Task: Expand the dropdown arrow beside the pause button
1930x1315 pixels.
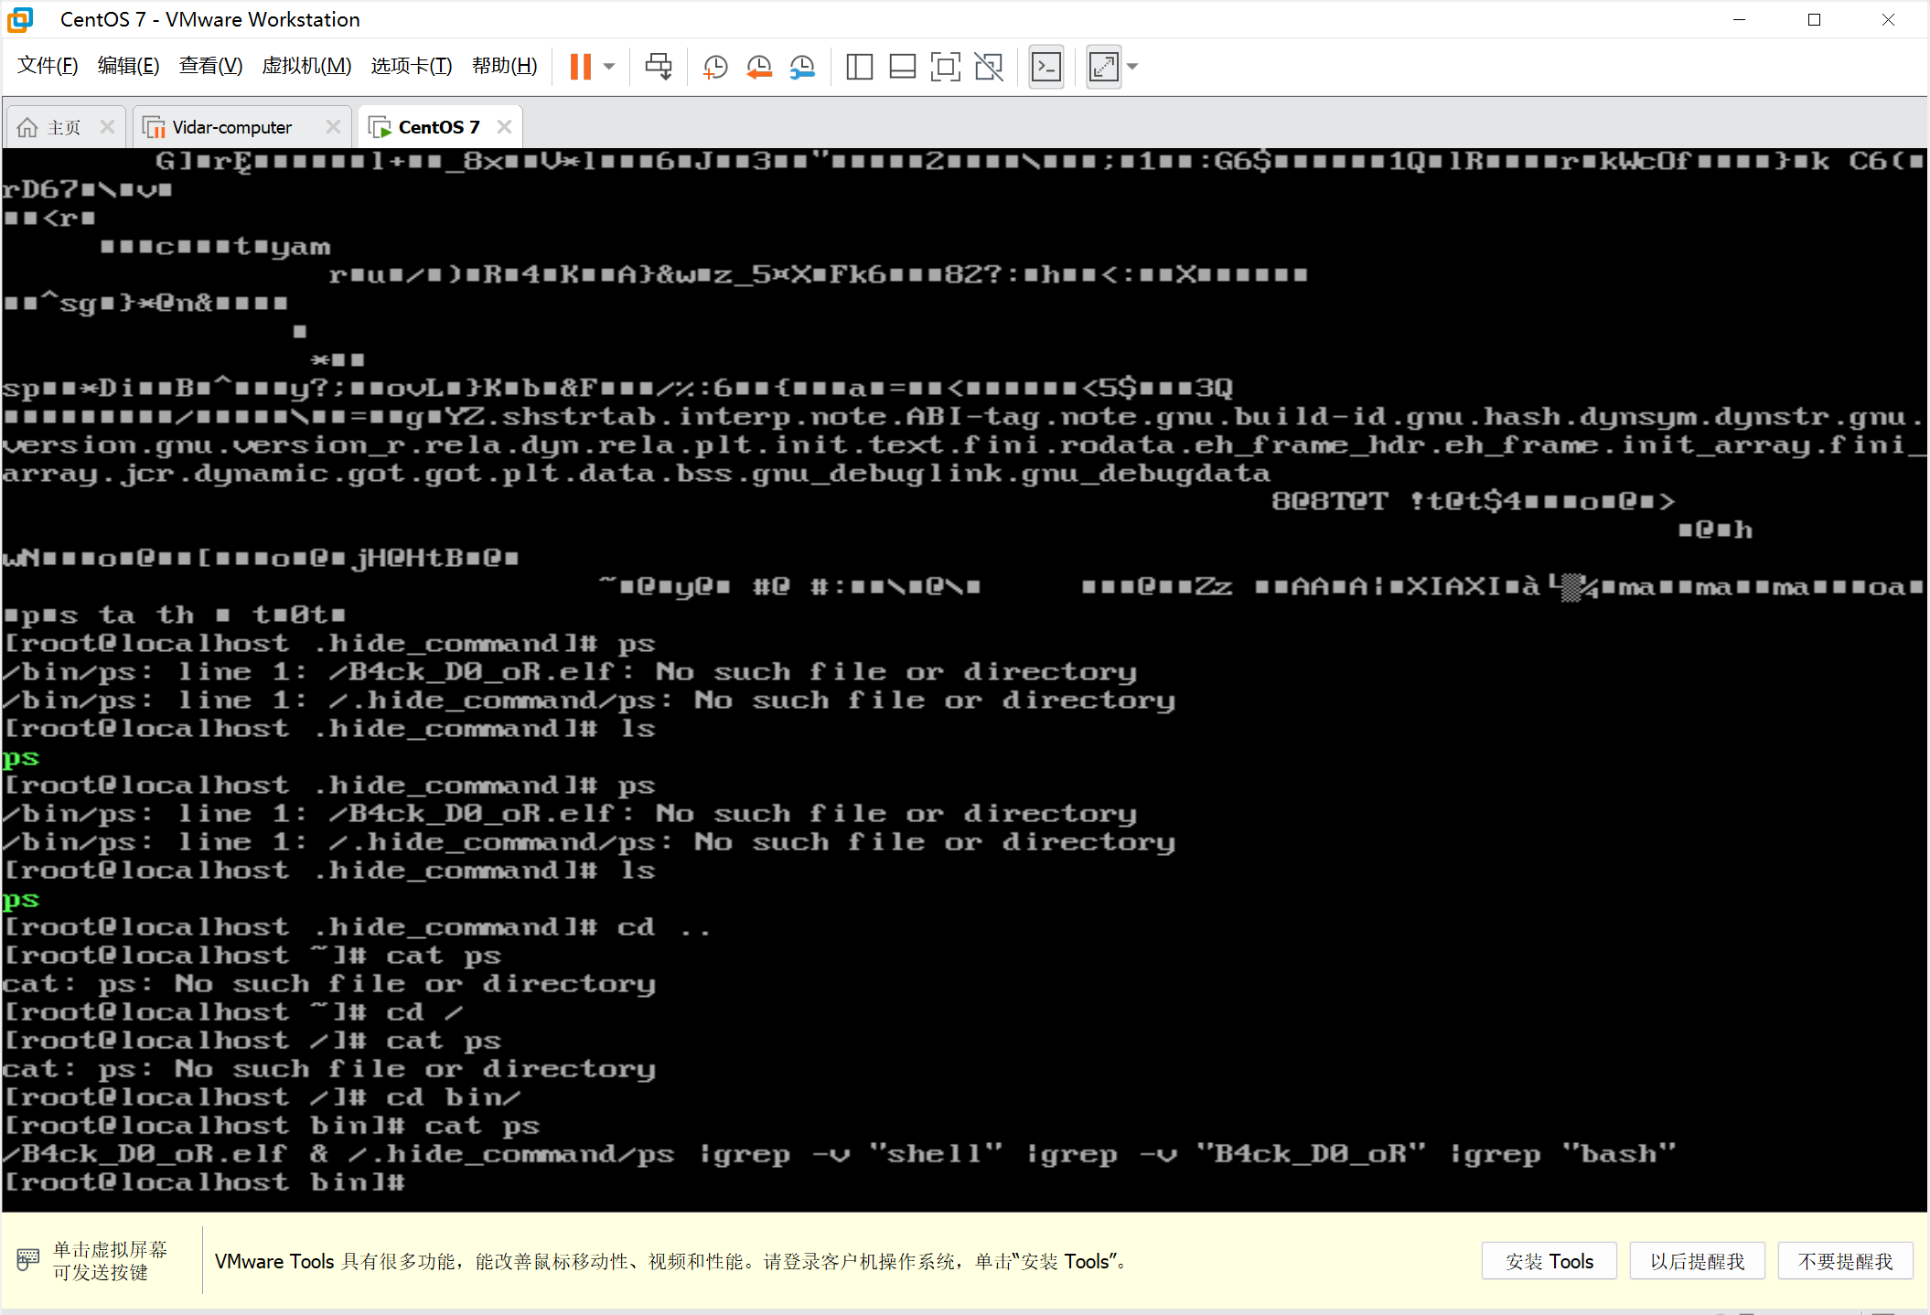Action: coord(609,67)
